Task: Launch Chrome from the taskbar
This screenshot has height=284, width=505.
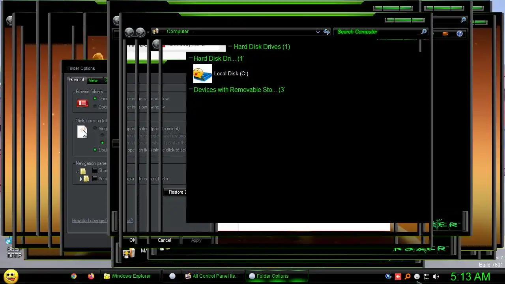Action: click(74, 276)
